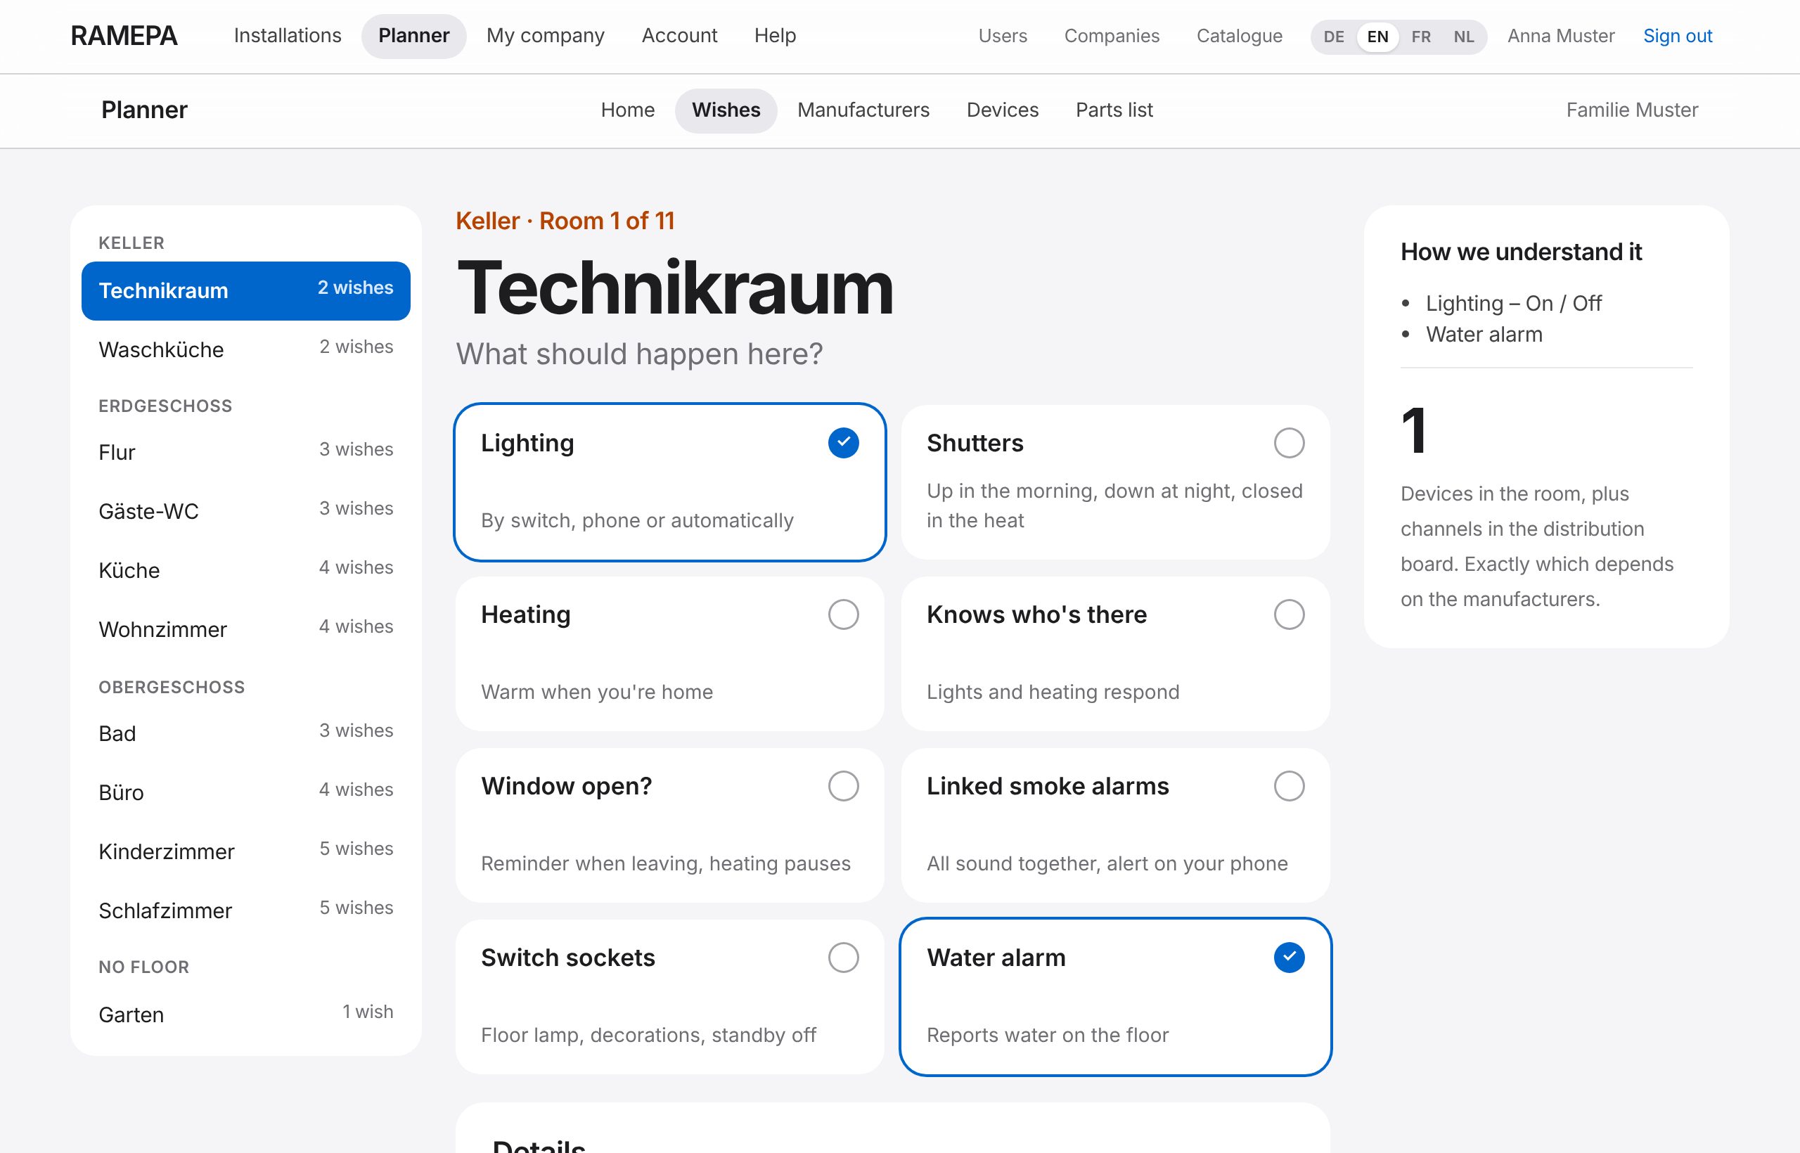
Task: Go to the planner Home tab
Action: point(627,110)
